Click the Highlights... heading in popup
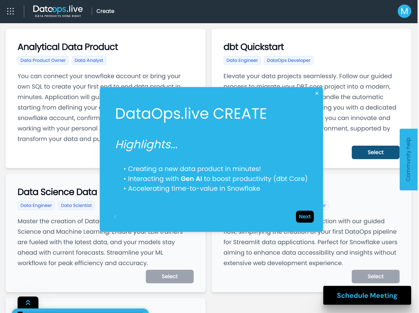This screenshot has width=419, height=313. click(147, 144)
